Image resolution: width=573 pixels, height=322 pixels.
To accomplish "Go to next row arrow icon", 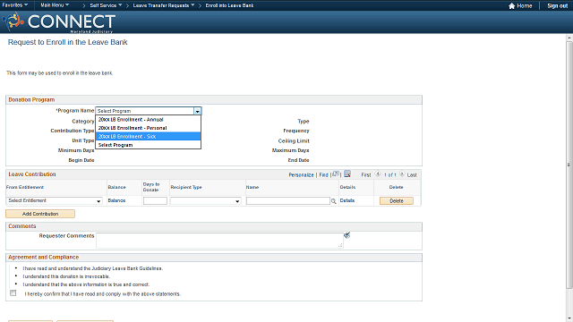I will coord(402,174).
